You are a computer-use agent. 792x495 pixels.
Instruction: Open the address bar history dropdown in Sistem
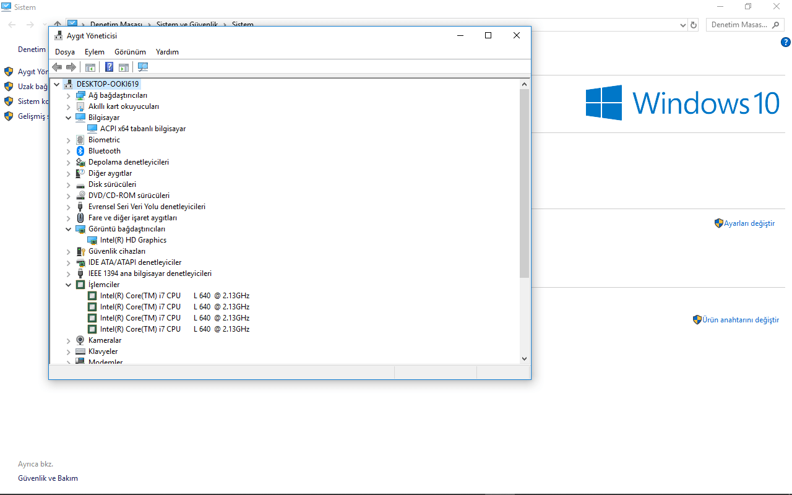683,25
